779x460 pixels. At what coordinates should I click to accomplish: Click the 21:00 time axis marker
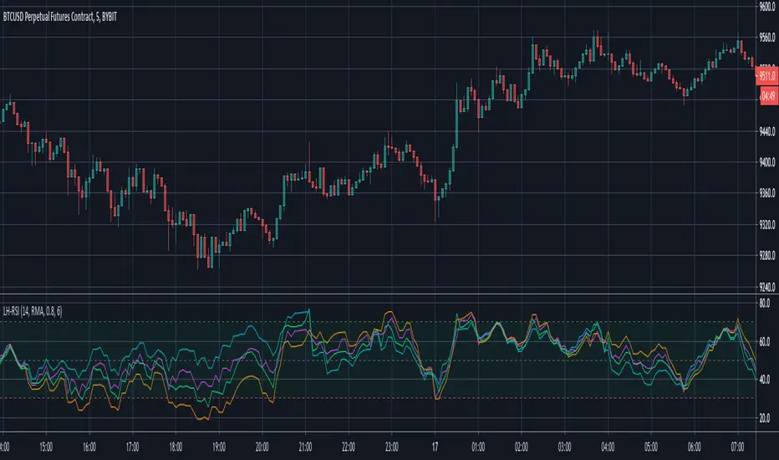(306, 445)
